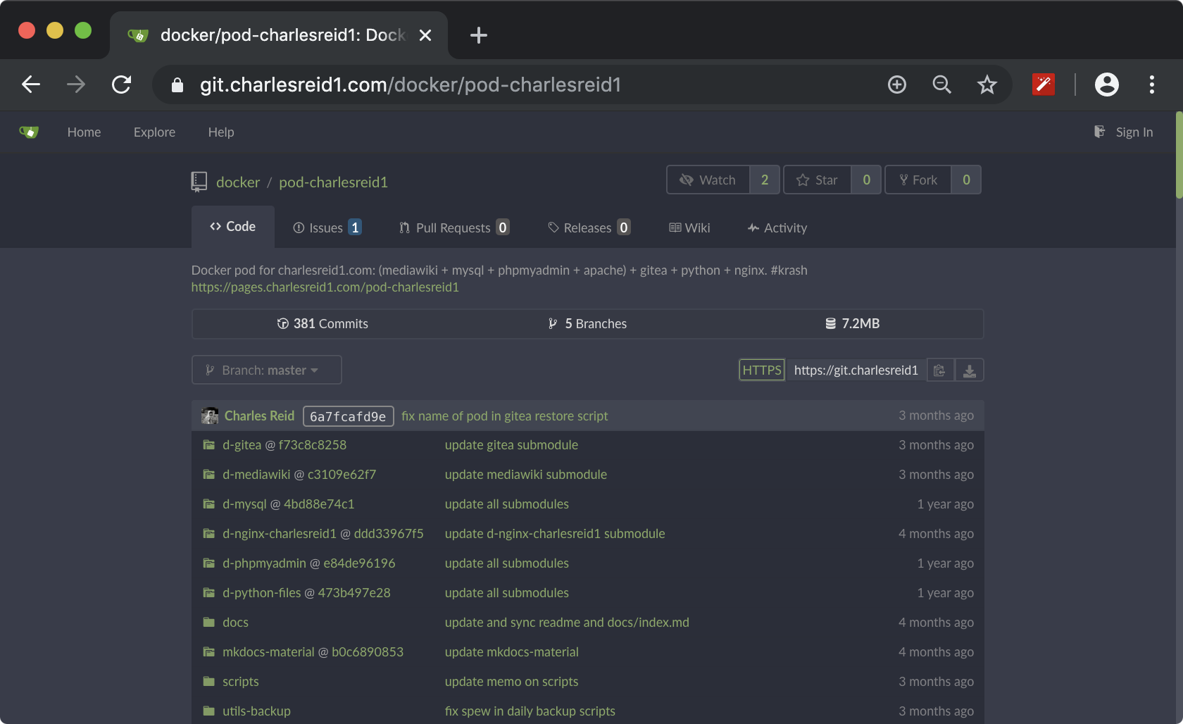The width and height of the screenshot is (1183, 724).
Task: Open a new browser tab
Action: coord(479,35)
